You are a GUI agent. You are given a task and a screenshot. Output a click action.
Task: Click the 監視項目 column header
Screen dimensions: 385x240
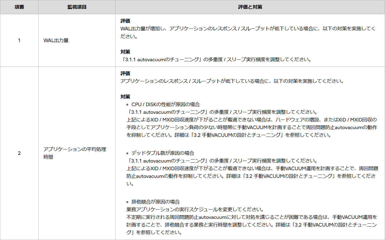(77, 7)
